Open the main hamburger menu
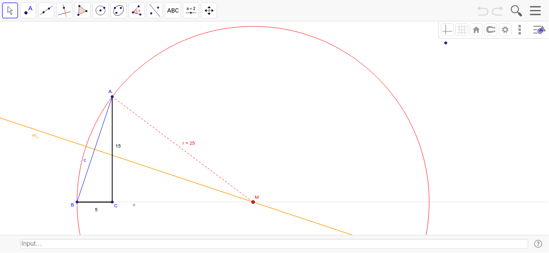Screen dimensions: 549x253 click(535, 11)
